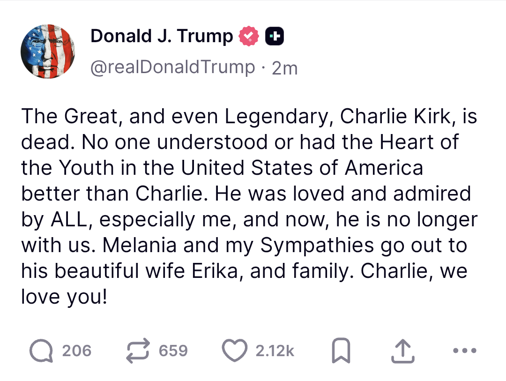
Task: Click the 2m post timestamp
Action: (285, 68)
